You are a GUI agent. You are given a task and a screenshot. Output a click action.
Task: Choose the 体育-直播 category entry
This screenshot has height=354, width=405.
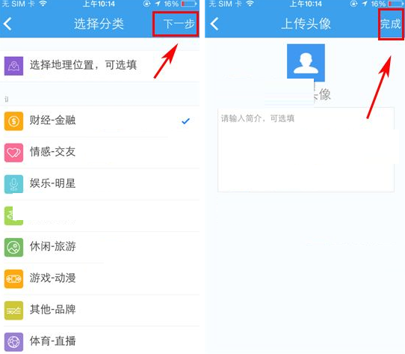coord(99,342)
